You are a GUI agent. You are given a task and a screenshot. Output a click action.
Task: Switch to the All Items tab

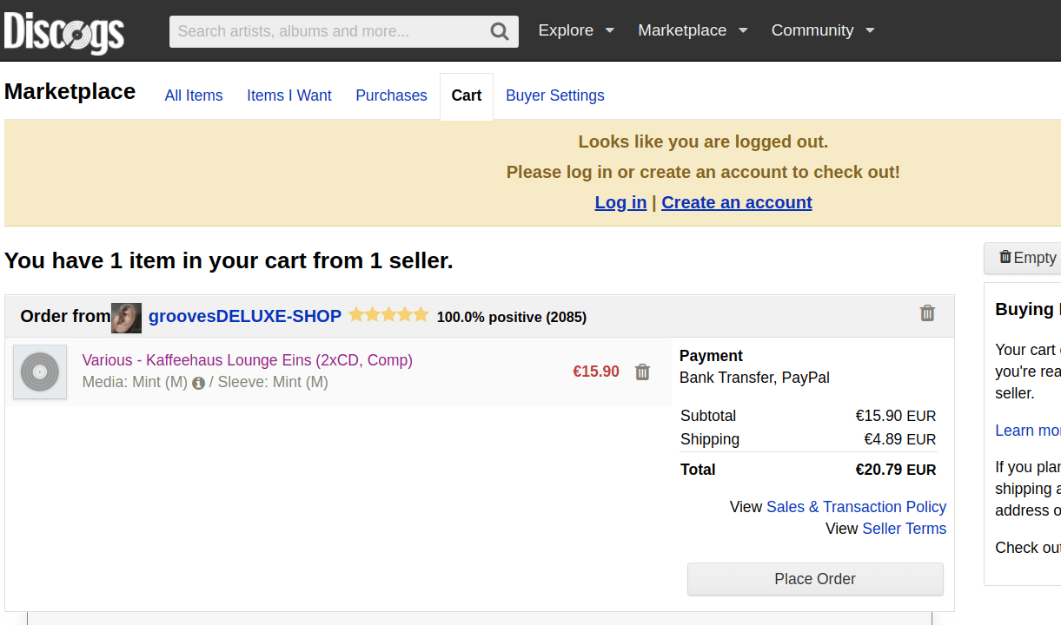[x=194, y=95]
